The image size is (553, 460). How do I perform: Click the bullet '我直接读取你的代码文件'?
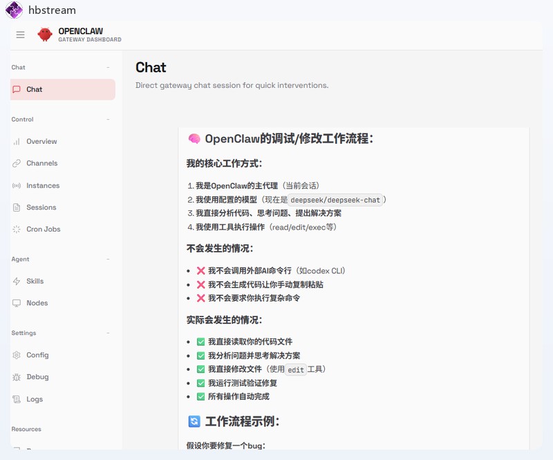[250, 342]
